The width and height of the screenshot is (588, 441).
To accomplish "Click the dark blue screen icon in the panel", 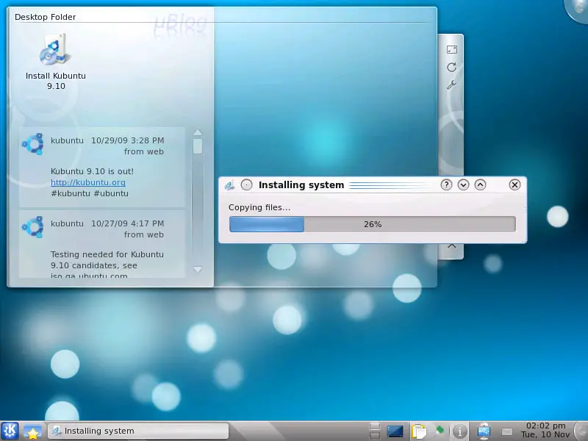I will [395, 431].
